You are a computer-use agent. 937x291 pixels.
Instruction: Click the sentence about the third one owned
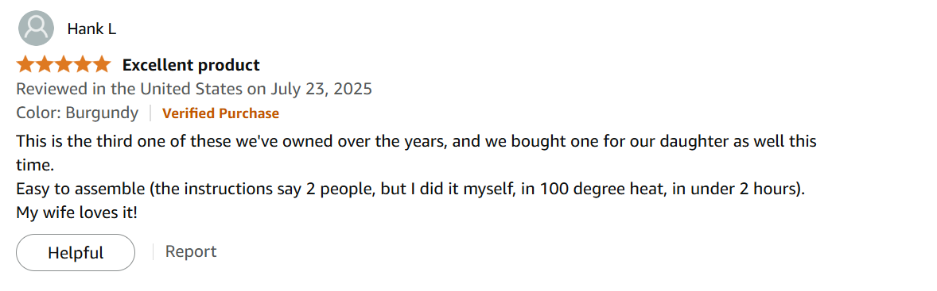tap(417, 153)
